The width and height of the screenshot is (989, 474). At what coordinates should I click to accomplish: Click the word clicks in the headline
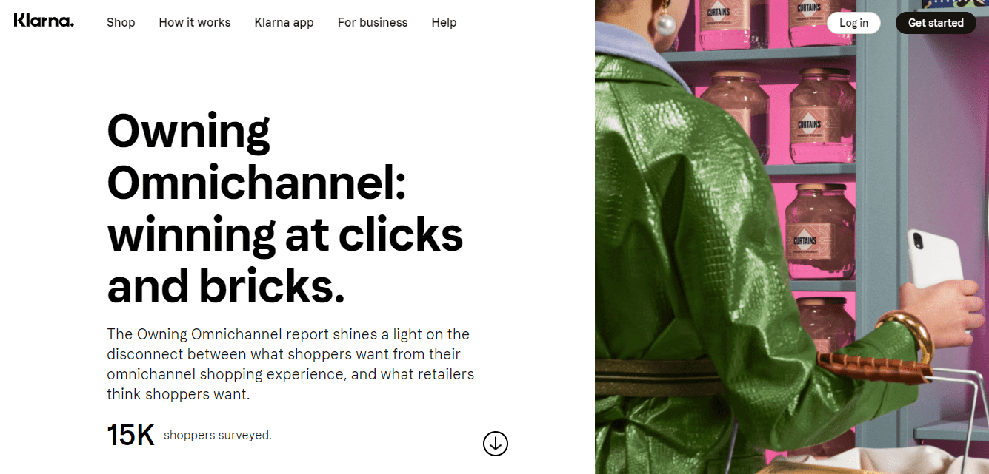[401, 235]
